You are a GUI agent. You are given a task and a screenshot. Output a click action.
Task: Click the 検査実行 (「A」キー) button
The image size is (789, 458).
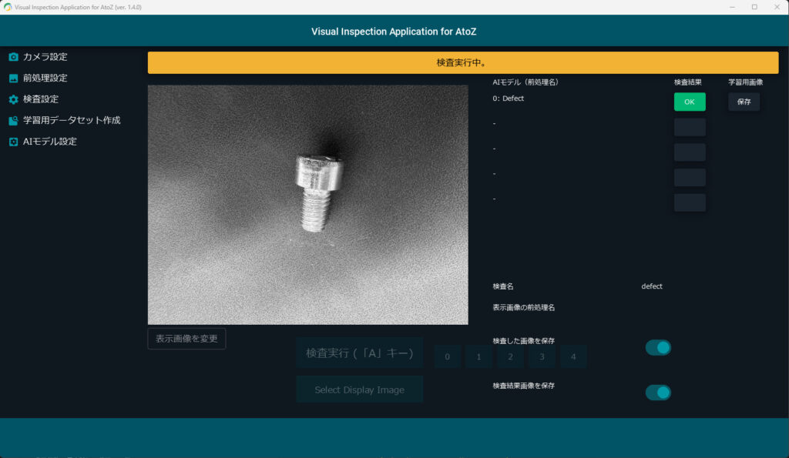point(360,353)
